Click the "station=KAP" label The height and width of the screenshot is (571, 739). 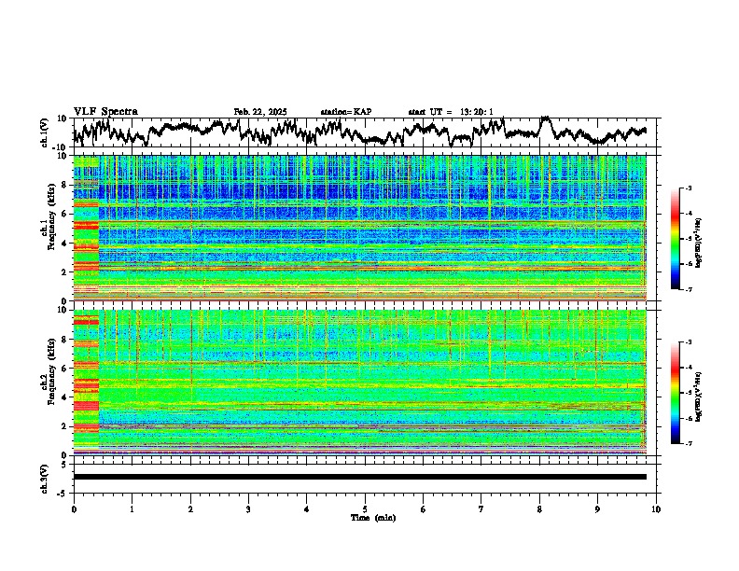click(346, 112)
